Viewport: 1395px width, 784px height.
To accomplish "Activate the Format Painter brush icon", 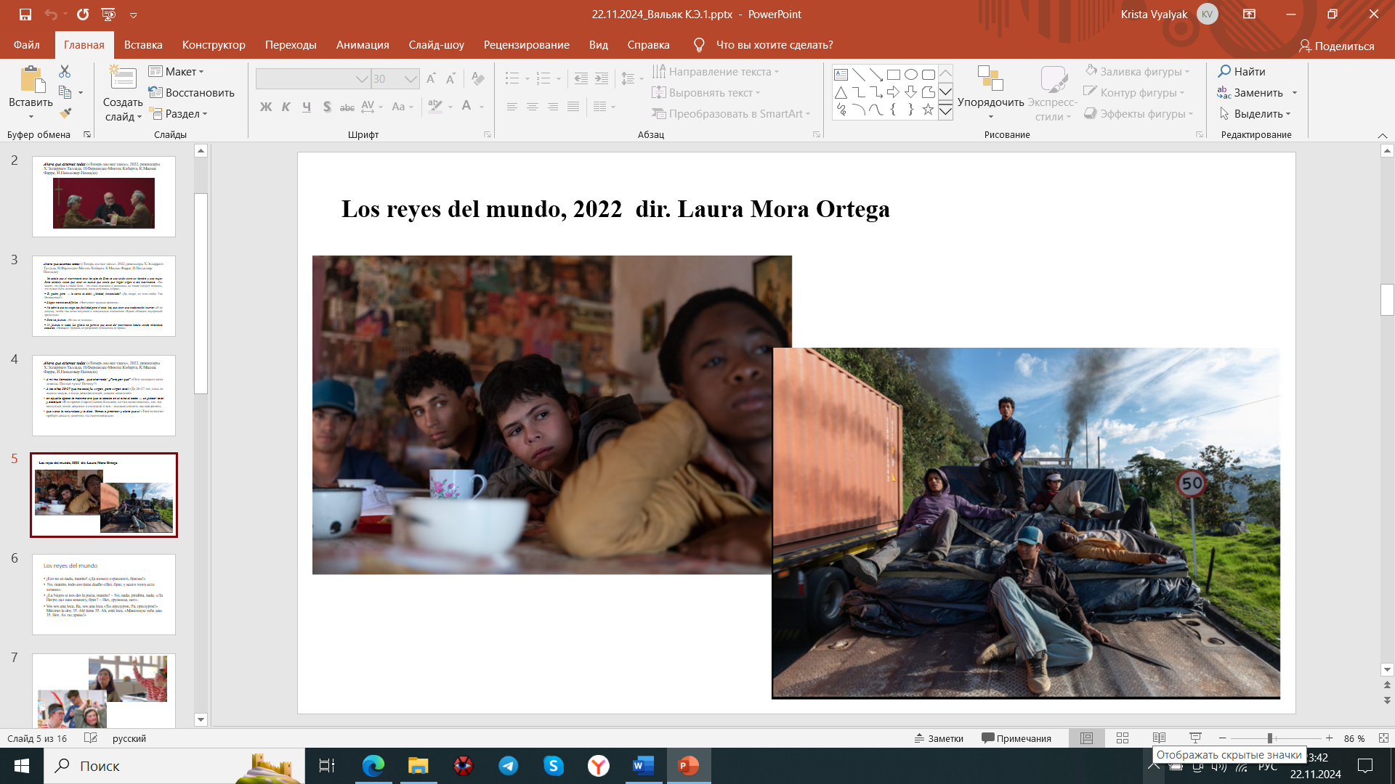I will (x=65, y=113).
